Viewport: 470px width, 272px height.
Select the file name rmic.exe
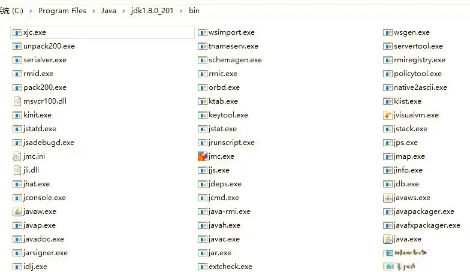(x=223, y=74)
